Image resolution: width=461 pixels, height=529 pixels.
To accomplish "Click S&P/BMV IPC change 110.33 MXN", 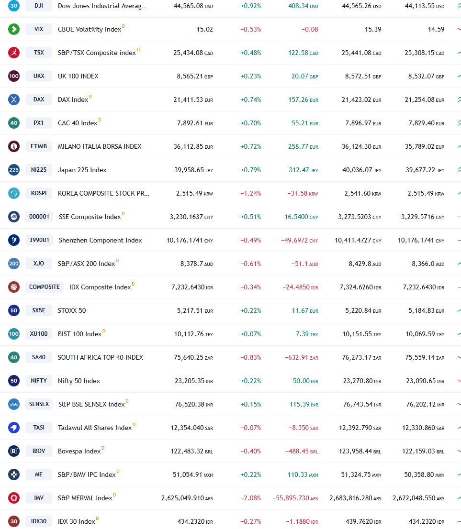I will pos(303,474).
